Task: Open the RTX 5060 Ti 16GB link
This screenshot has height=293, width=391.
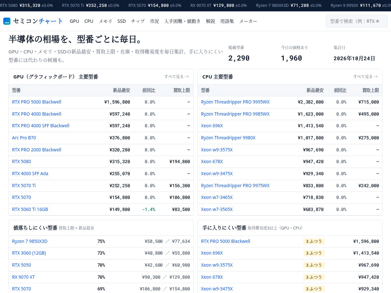Action: [x=30, y=209]
